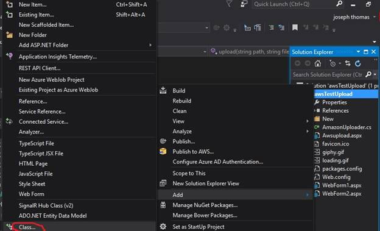380x231 pixels.
Task: Open the Add submenu arrow
Action: (308, 194)
